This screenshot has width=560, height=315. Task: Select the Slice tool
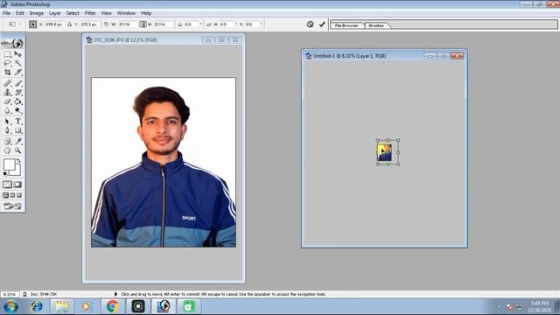17,72
